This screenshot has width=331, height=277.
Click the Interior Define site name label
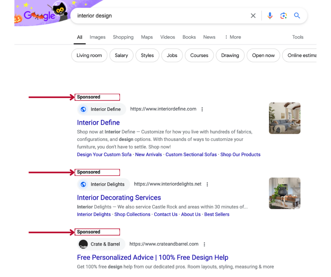pyautogui.click(x=106, y=109)
